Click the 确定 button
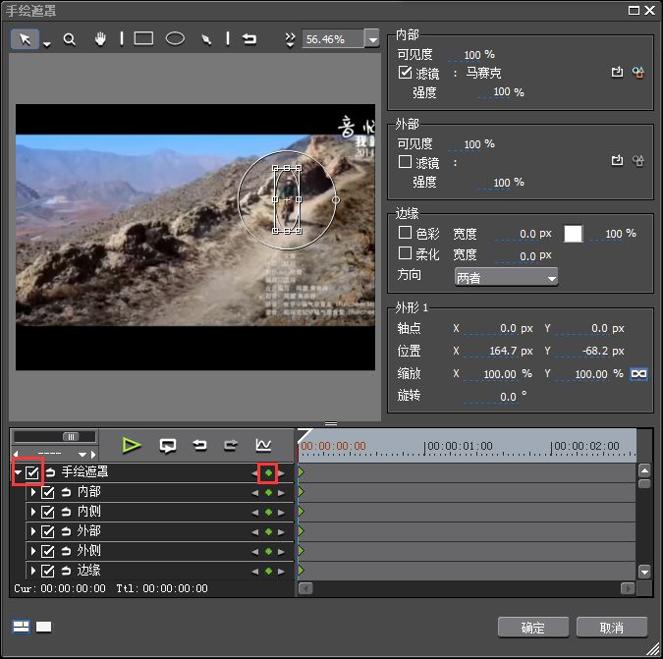The width and height of the screenshot is (663, 659). (x=533, y=628)
